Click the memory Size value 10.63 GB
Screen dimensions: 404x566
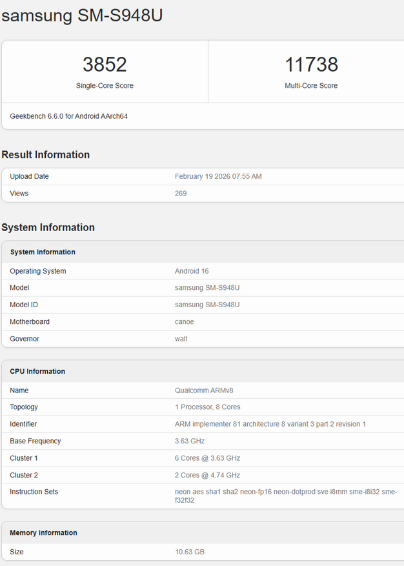click(x=190, y=552)
